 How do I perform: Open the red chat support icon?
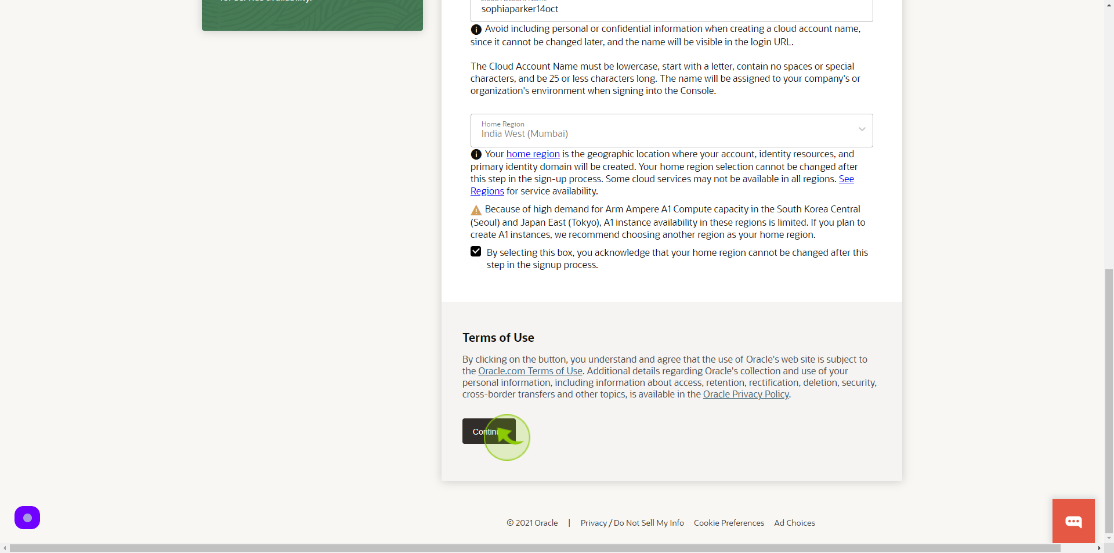[1073, 521]
